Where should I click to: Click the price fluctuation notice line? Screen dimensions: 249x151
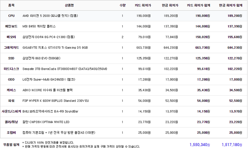81,146
